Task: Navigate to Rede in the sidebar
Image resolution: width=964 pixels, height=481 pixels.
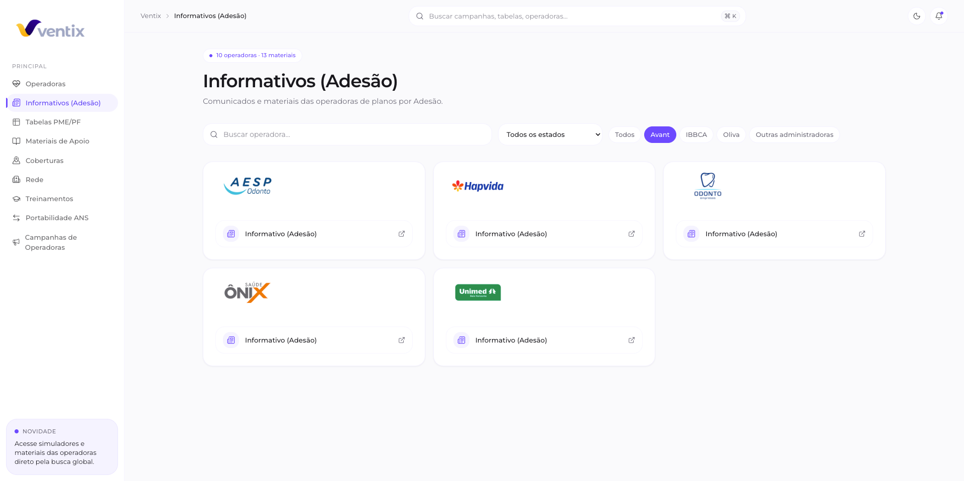Action: pos(62,180)
